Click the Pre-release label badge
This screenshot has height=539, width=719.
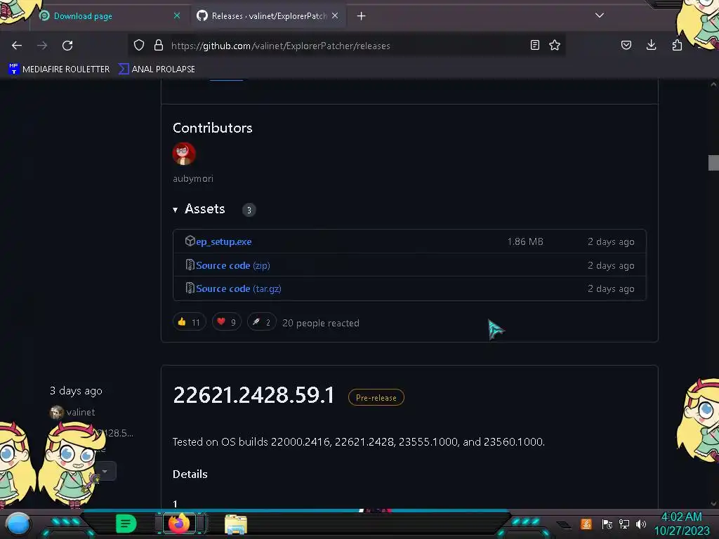click(x=376, y=397)
